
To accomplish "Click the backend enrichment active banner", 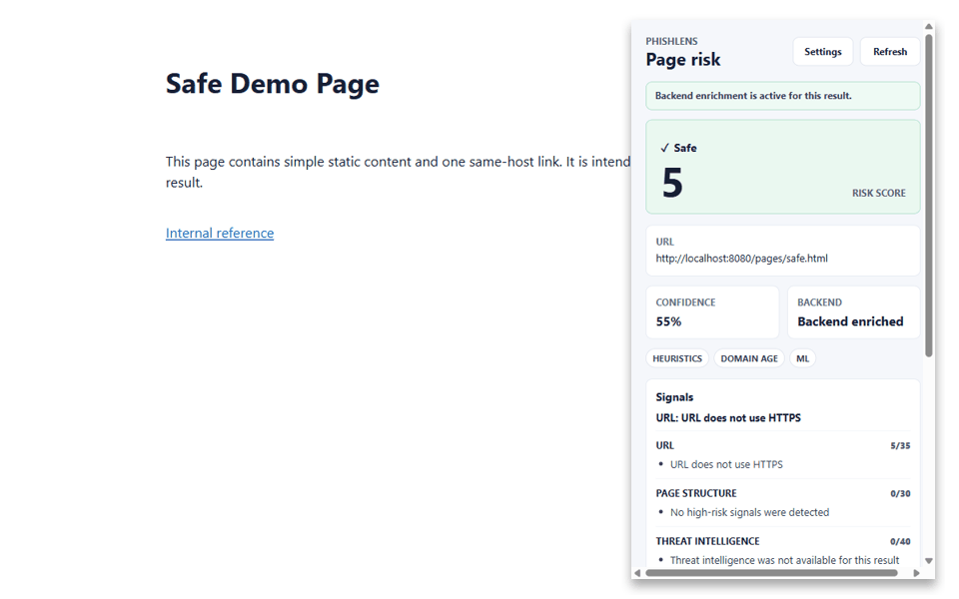I will [x=783, y=96].
